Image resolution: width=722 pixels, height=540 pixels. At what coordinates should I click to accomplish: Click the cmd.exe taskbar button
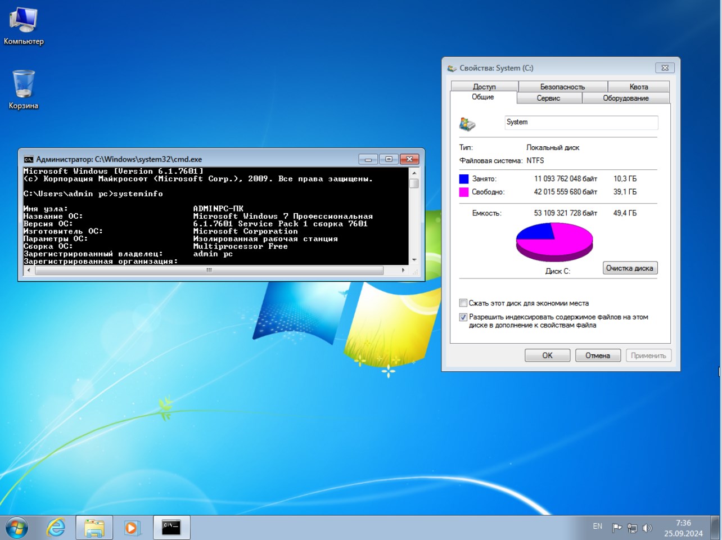tap(171, 528)
